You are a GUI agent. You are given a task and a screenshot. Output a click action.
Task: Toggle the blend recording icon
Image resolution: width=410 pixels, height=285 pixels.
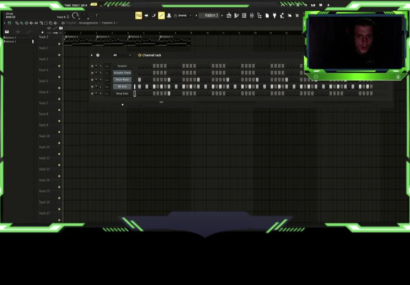pyautogui.click(x=154, y=16)
